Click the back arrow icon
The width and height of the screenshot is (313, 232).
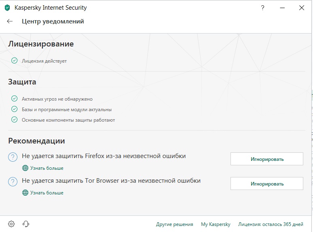pyautogui.click(x=10, y=21)
